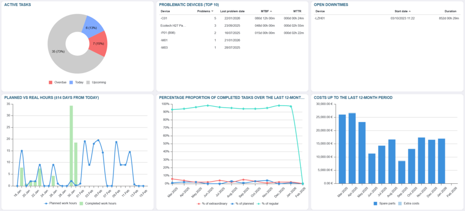Image resolution: width=465 pixels, height=211 pixels.
Task: Sort table by MTBF column header
Action: (x=264, y=11)
